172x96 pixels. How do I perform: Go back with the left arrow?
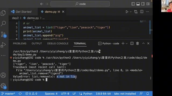(x=42, y=4)
